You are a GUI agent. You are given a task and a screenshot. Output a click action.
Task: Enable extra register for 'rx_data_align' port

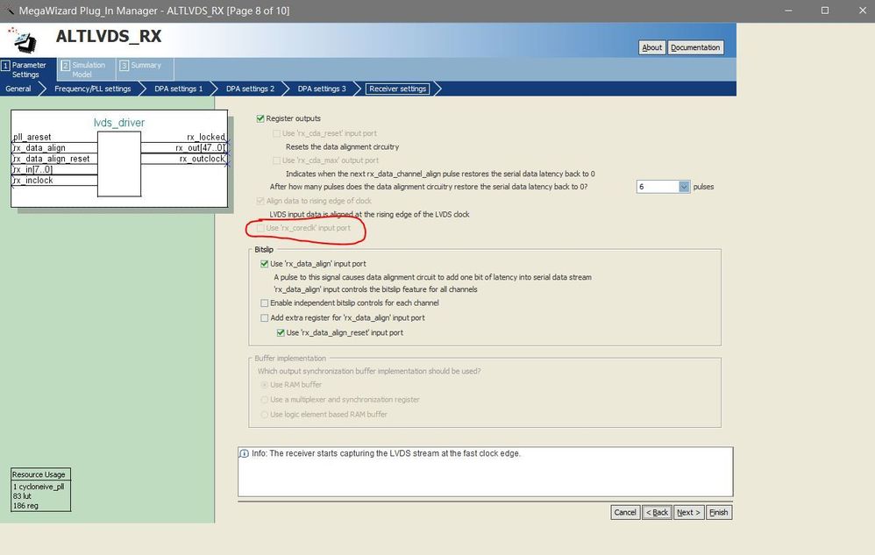[265, 318]
